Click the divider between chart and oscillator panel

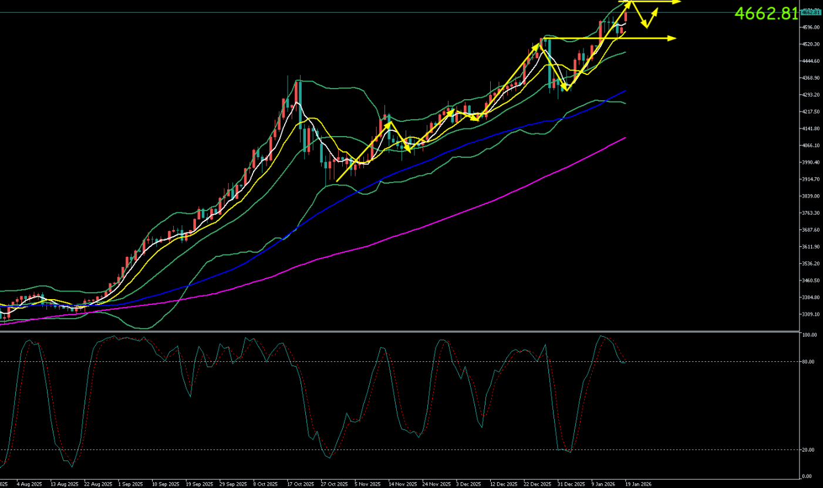[399, 331]
